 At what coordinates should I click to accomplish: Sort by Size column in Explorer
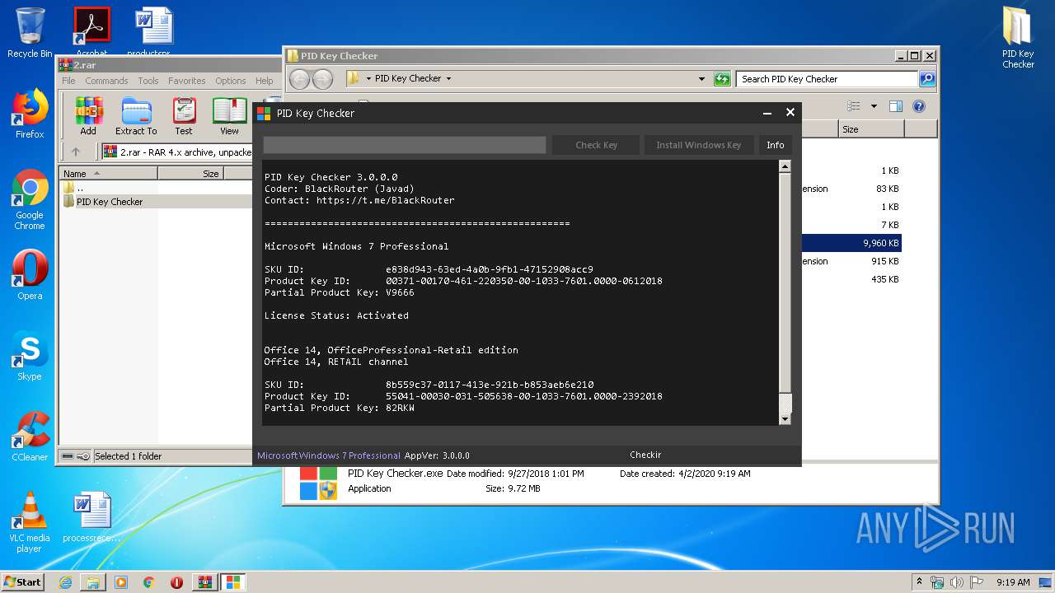871,129
